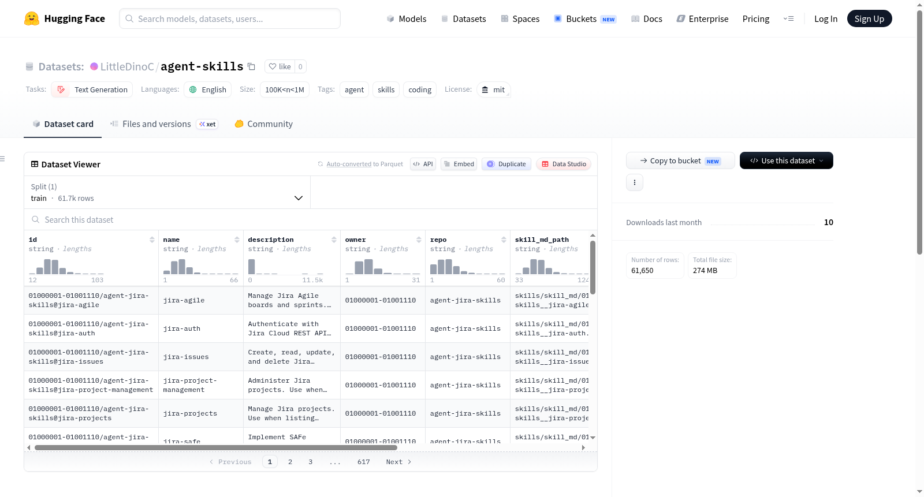
Task: Go to page 2 of the viewer
Action: click(x=290, y=462)
